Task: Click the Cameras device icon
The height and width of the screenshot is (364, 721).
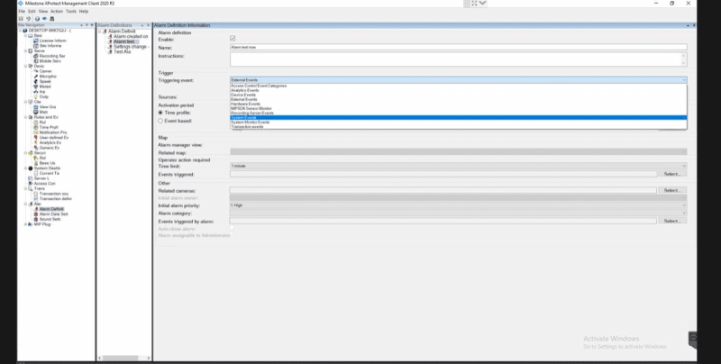Action: click(x=36, y=72)
